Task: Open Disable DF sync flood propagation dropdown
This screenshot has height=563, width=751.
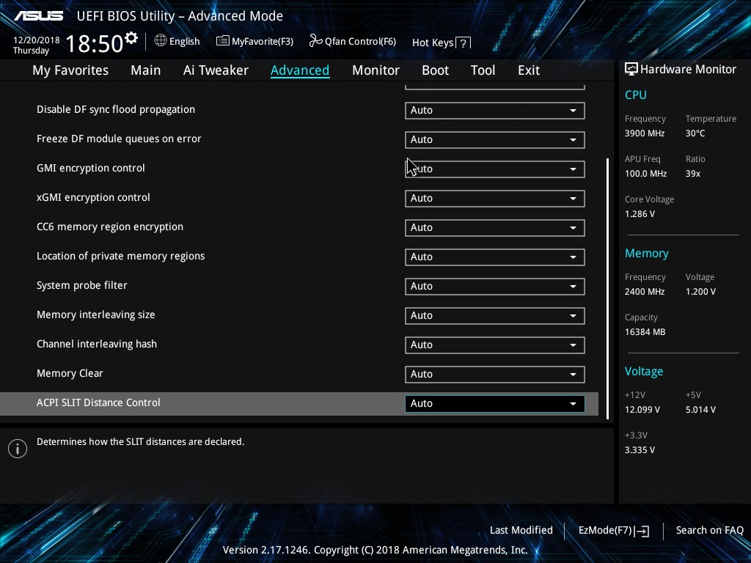Action: point(495,110)
